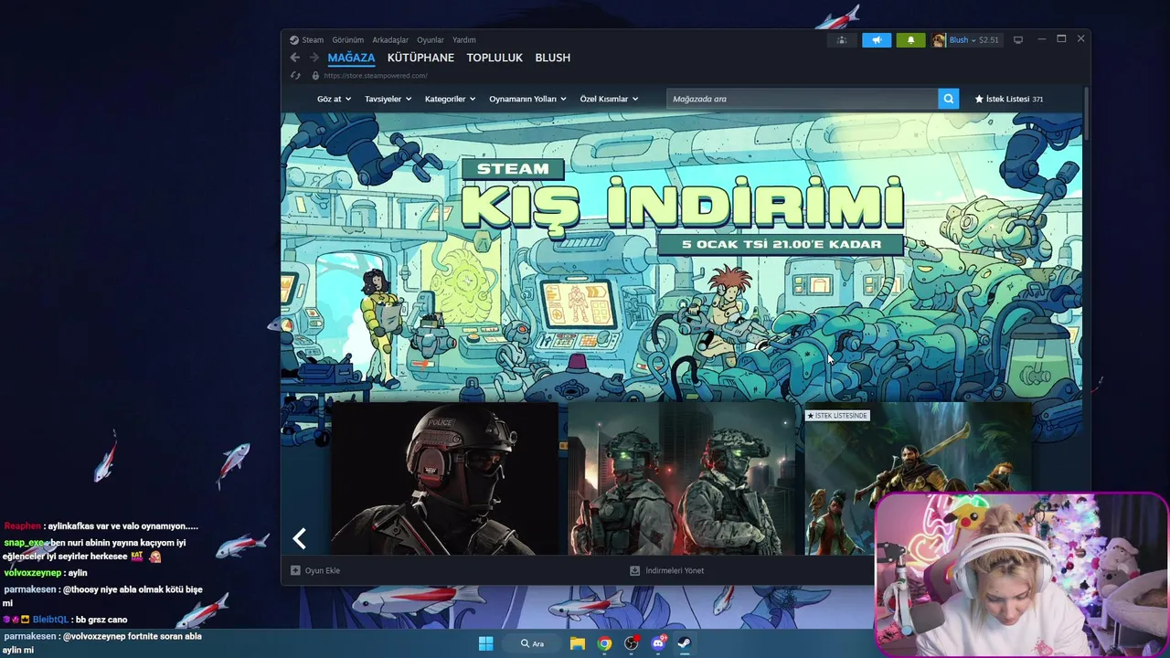
Task: Click the carousel previous arrow
Action: coord(299,538)
